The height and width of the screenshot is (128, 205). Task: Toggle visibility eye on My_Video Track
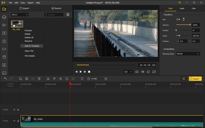click(14, 121)
